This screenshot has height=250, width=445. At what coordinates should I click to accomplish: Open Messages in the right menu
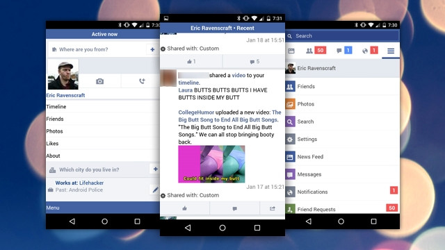click(343, 174)
